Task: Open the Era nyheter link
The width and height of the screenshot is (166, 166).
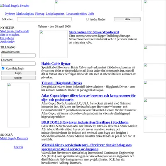Action: (x=7, y=38)
